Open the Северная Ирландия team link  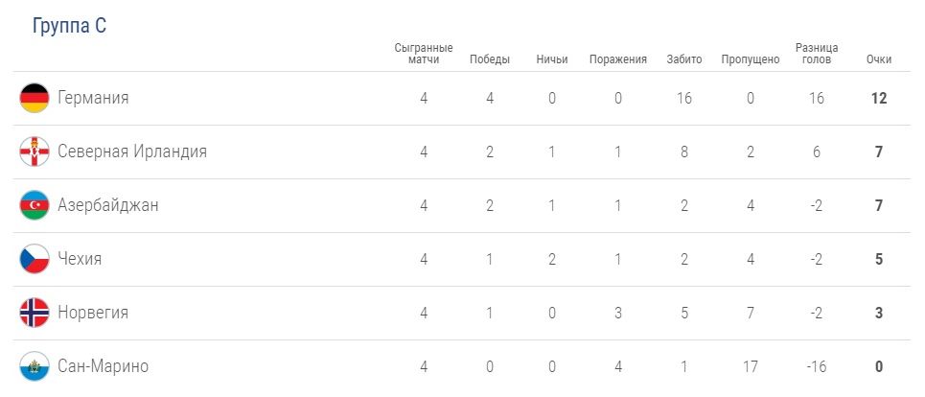132,152
